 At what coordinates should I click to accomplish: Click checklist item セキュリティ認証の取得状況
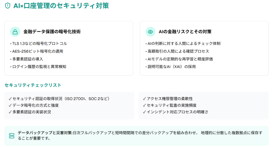pos(59,99)
